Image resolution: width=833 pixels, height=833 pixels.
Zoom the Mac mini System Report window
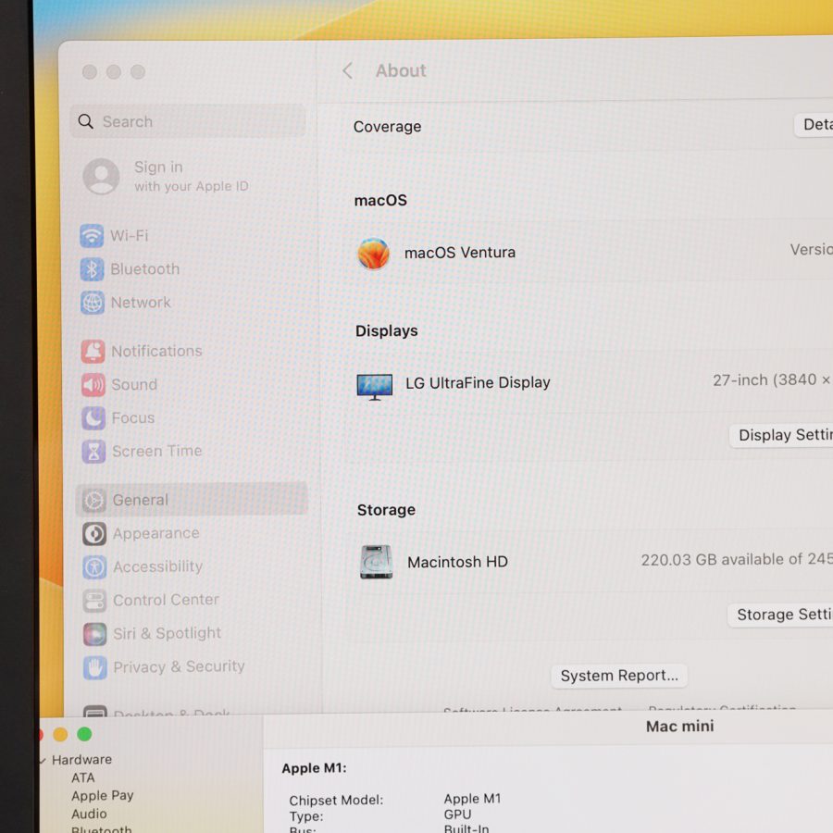click(84, 734)
